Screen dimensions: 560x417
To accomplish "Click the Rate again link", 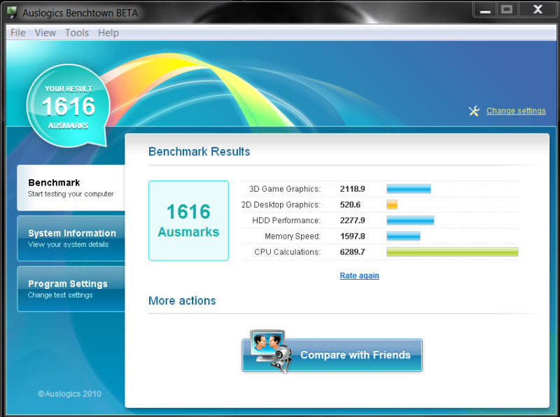I will pyautogui.click(x=359, y=276).
